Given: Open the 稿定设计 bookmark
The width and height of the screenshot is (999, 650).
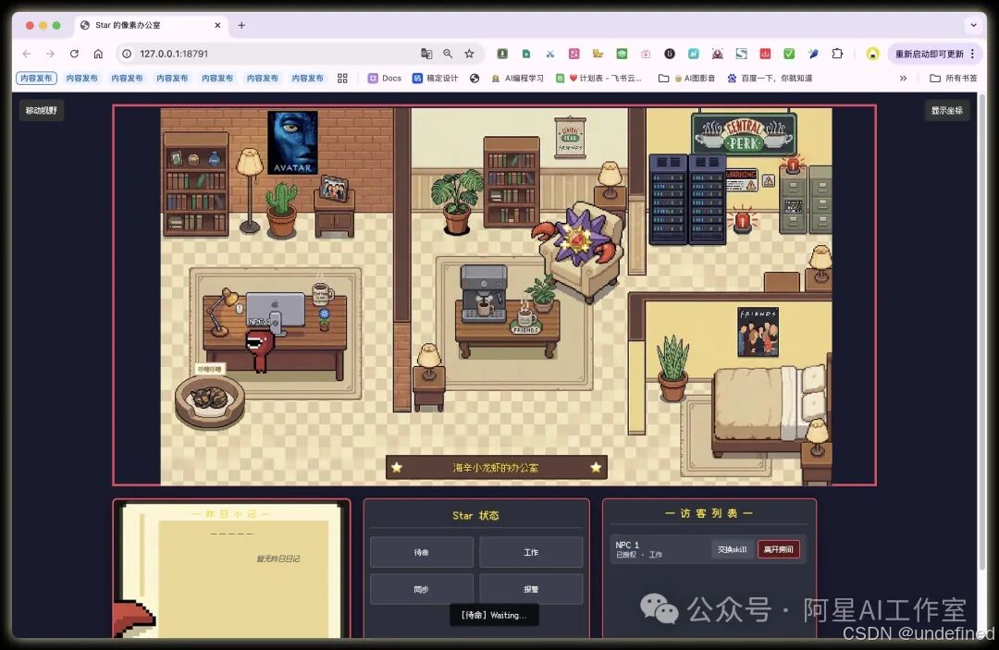Looking at the screenshot, I should click(x=435, y=79).
